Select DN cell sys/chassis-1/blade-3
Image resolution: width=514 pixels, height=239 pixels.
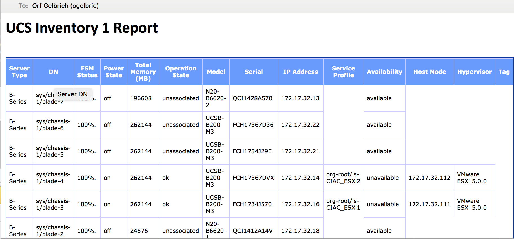(x=53, y=204)
